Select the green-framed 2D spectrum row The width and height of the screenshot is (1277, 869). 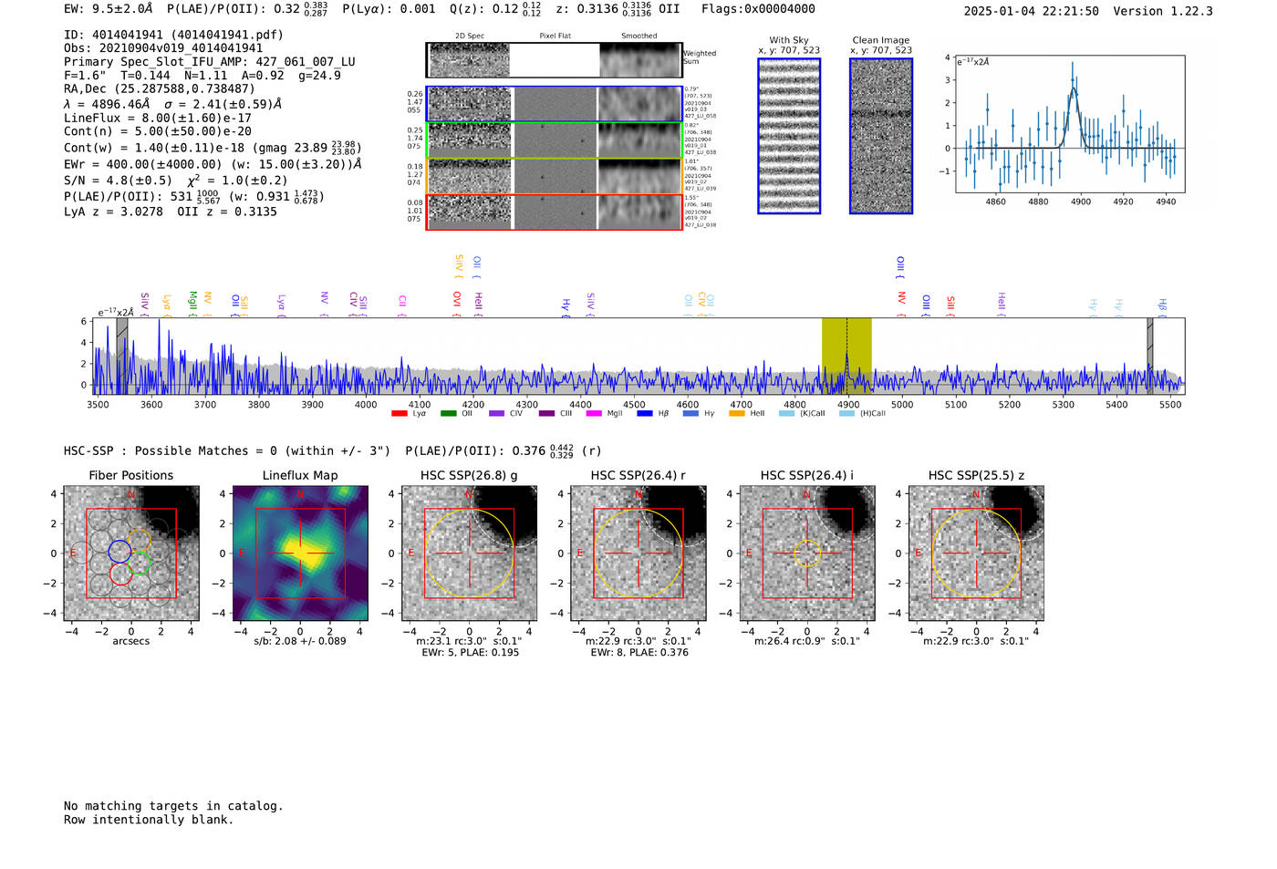[554, 140]
